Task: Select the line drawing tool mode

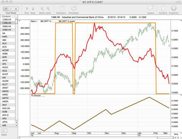Action: [x=11, y=9]
